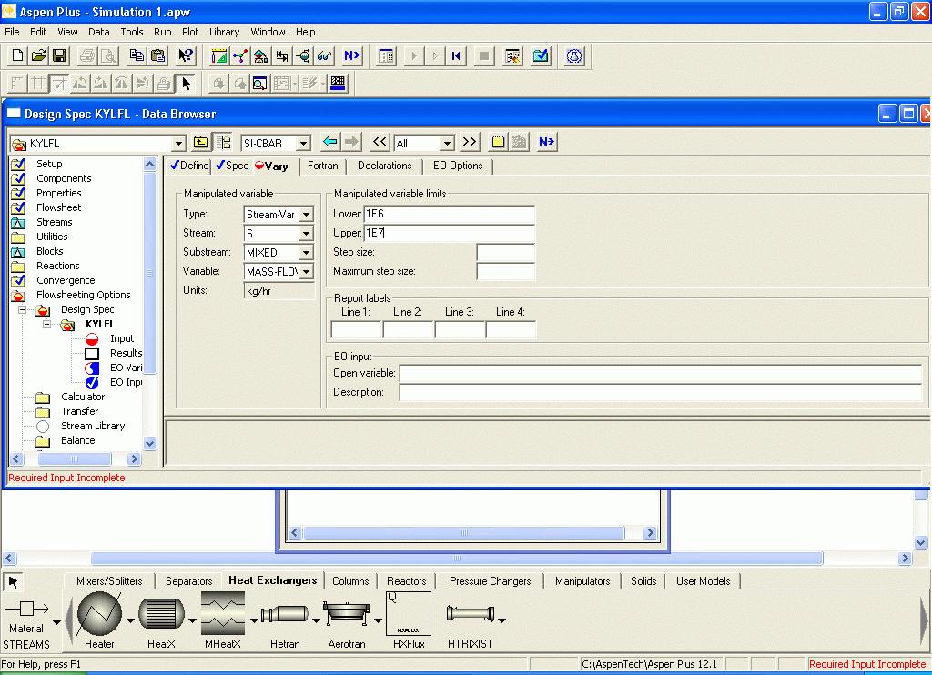The width and height of the screenshot is (932, 675).
Task: Open the Material stream type arrow
Action: pyautogui.click(x=56, y=623)
